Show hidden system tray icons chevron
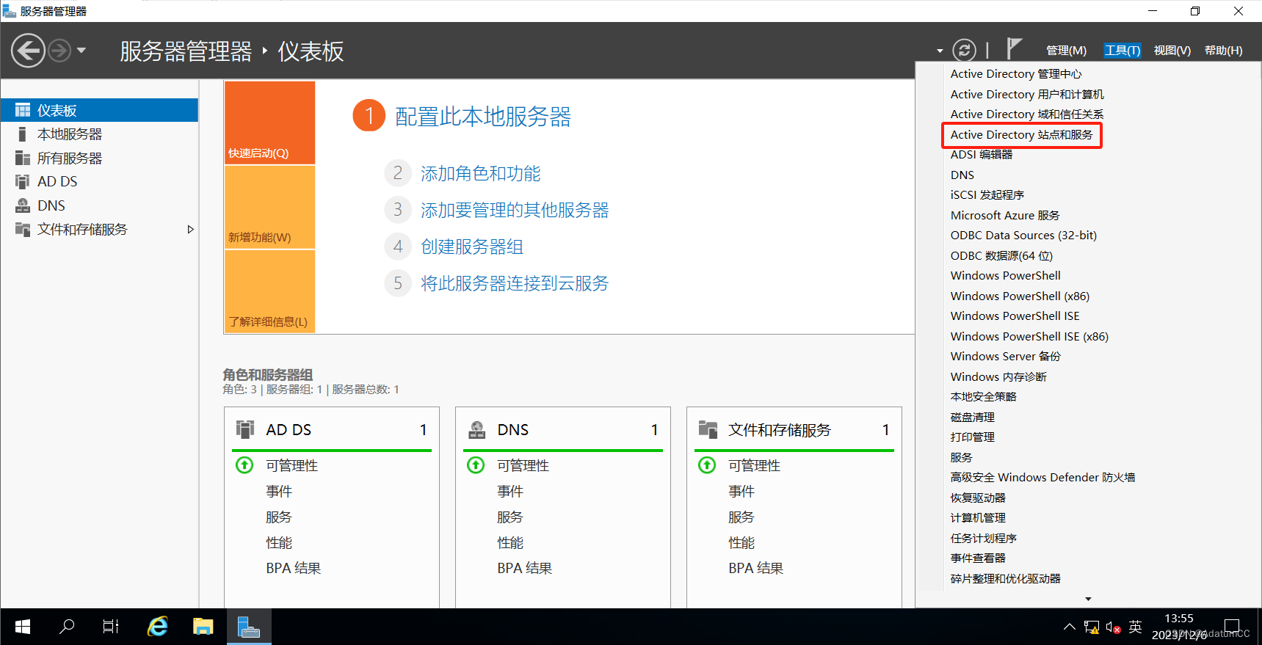The width and height of the screenshot is (1262, 645). [x=1070, y=627]
